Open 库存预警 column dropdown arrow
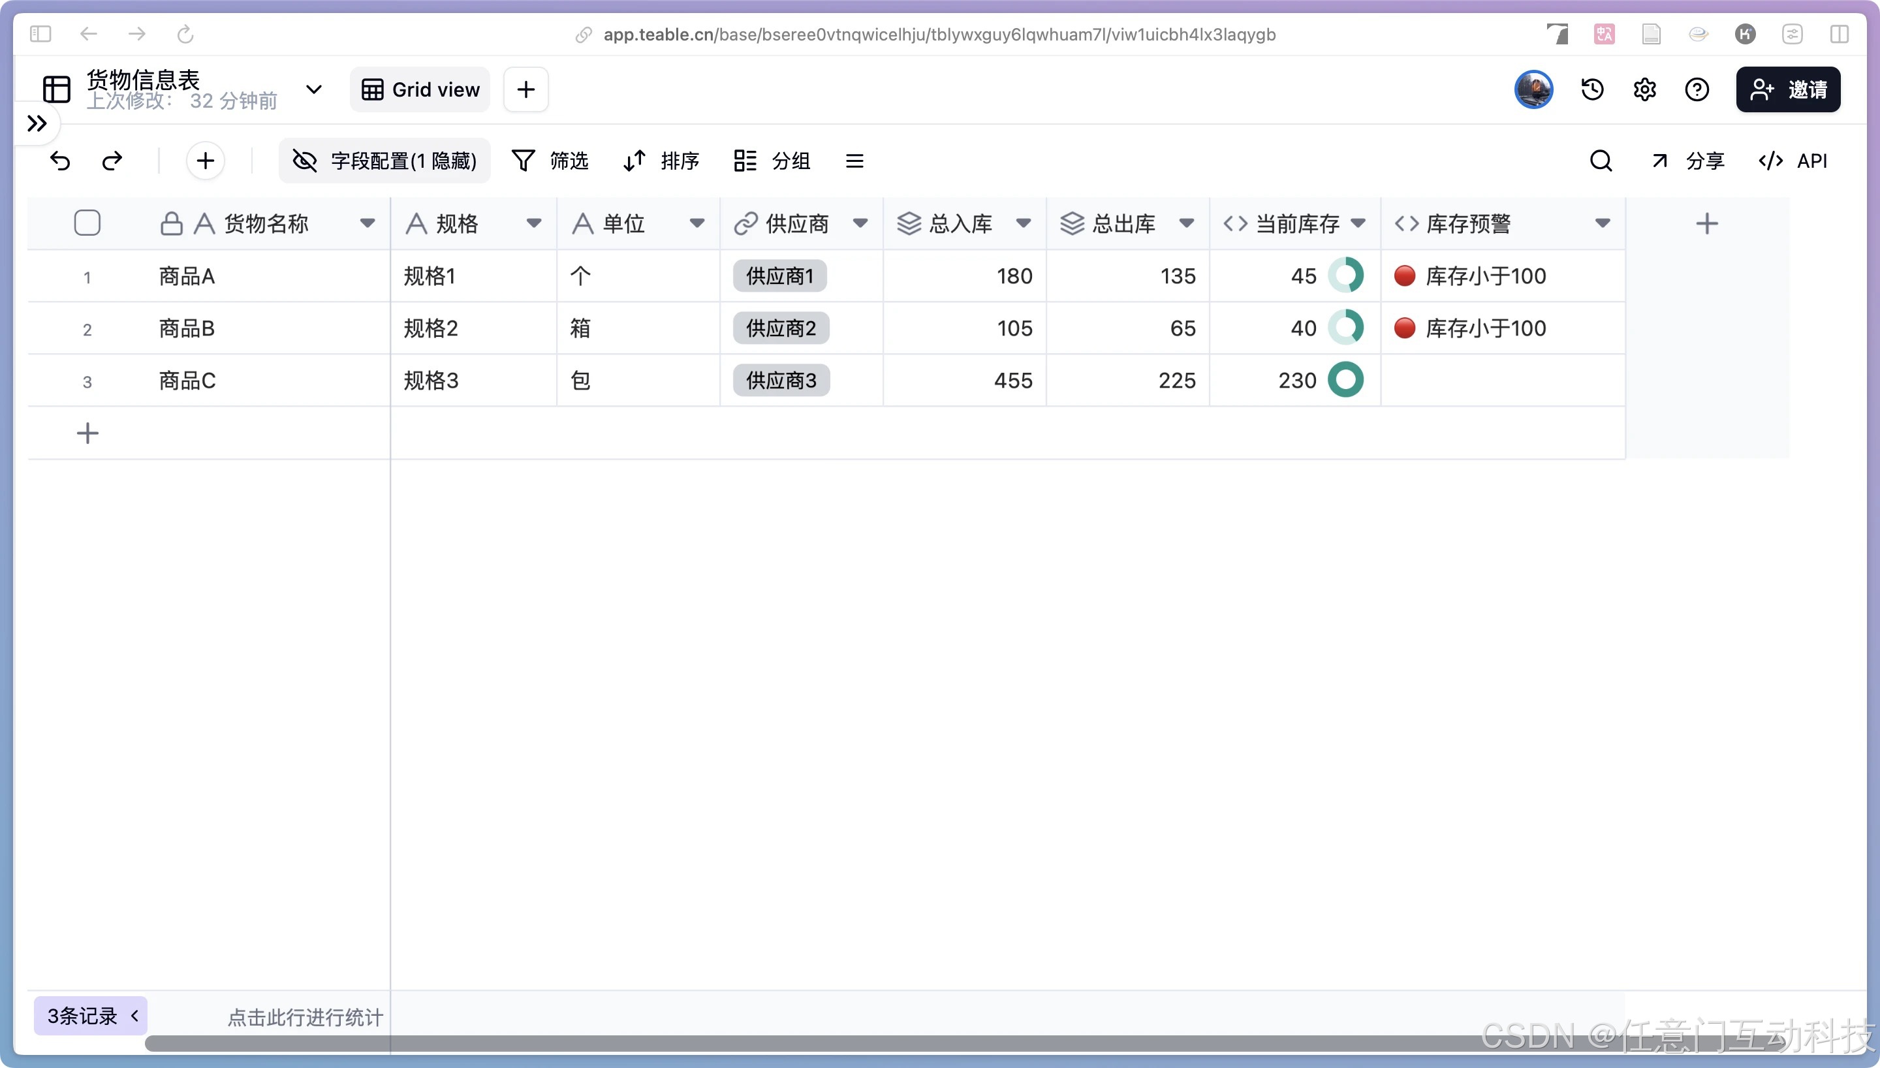This screenshot has width=1880, height=1068. tap(1602, 223)
